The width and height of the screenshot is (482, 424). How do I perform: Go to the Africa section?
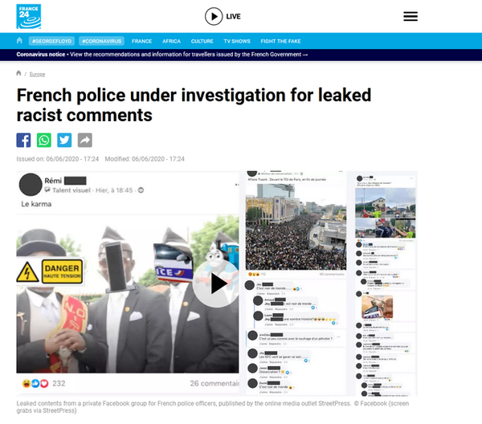tap(172, 41)
